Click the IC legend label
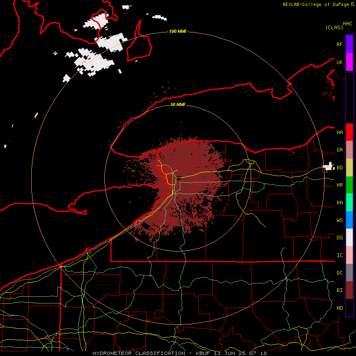 tap(340, 256)
